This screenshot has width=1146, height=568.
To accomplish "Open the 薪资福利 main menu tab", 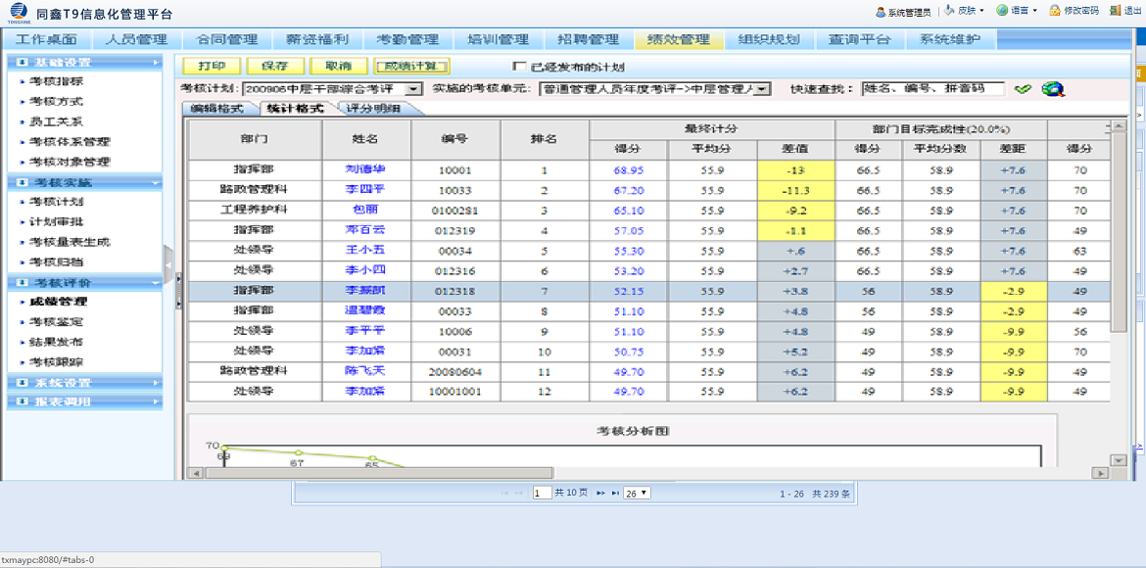I will [317, 39].
